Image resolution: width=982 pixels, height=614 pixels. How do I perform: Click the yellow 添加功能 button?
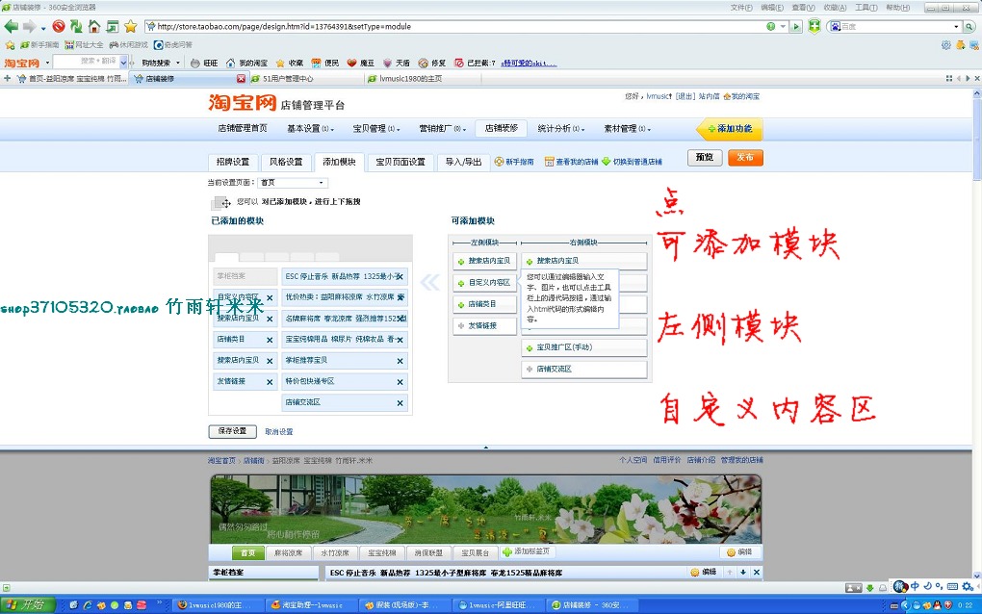click(x=730, y=129)
